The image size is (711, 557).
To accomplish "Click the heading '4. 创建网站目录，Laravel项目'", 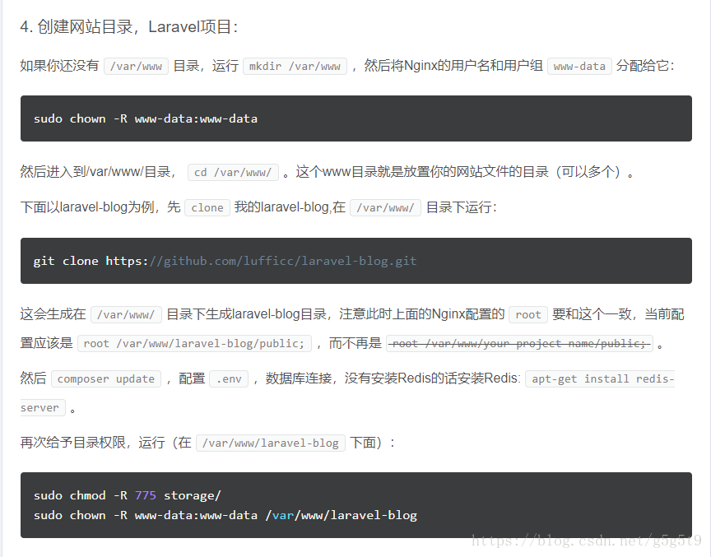I will click(128, 27).
